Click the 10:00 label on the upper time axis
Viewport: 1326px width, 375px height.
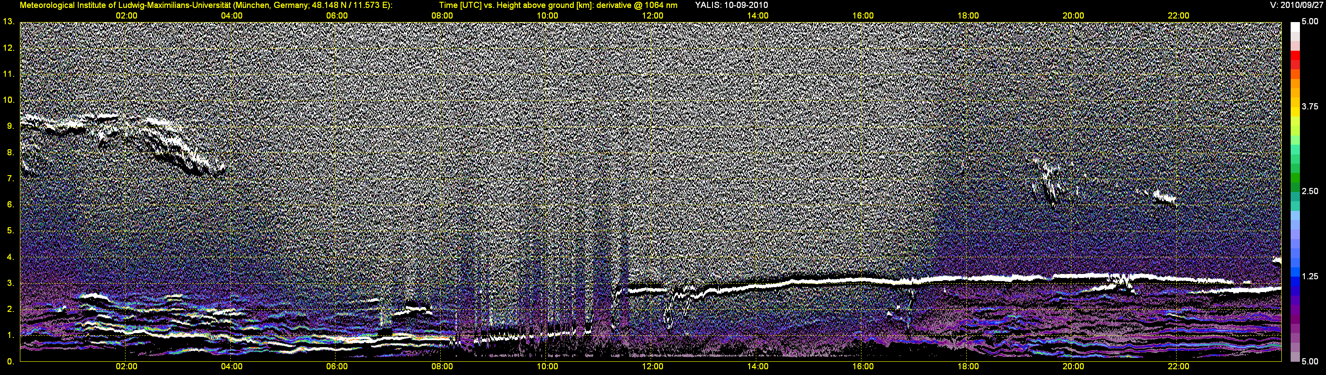pos(547,16)
